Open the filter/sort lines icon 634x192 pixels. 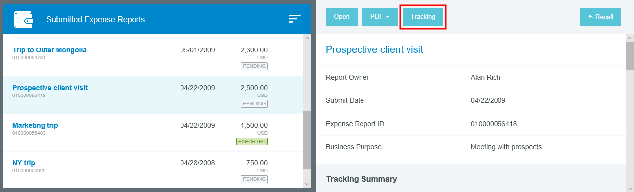[x=295, y=19]
